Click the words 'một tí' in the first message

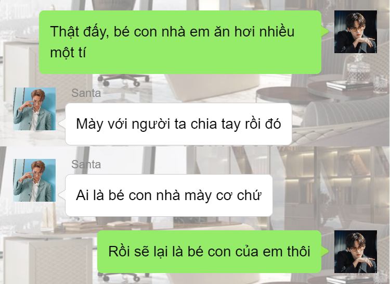[68, 53]
